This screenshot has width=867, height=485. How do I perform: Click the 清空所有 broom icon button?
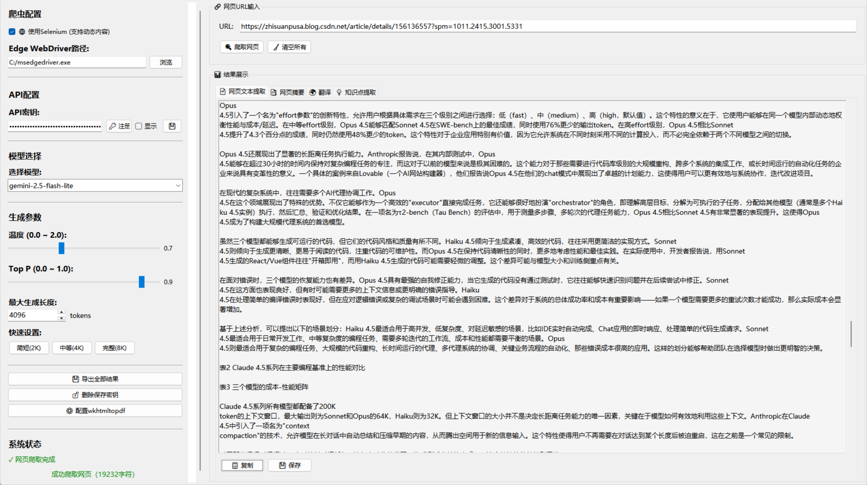tap(289, 47)
